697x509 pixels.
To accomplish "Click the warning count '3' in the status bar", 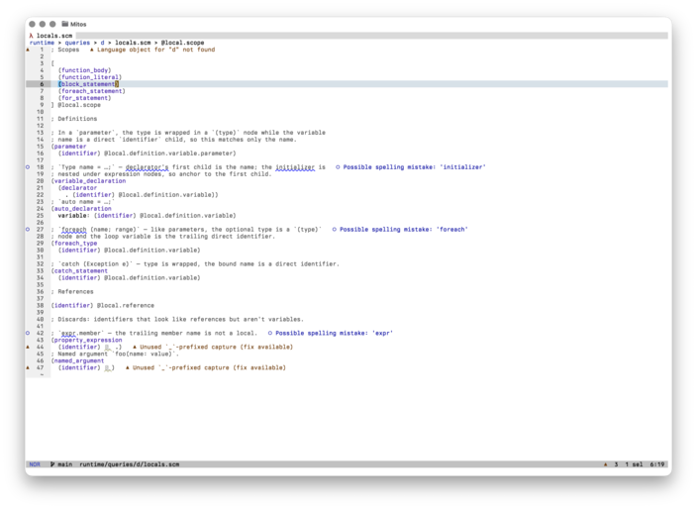I will pos(616,464).
